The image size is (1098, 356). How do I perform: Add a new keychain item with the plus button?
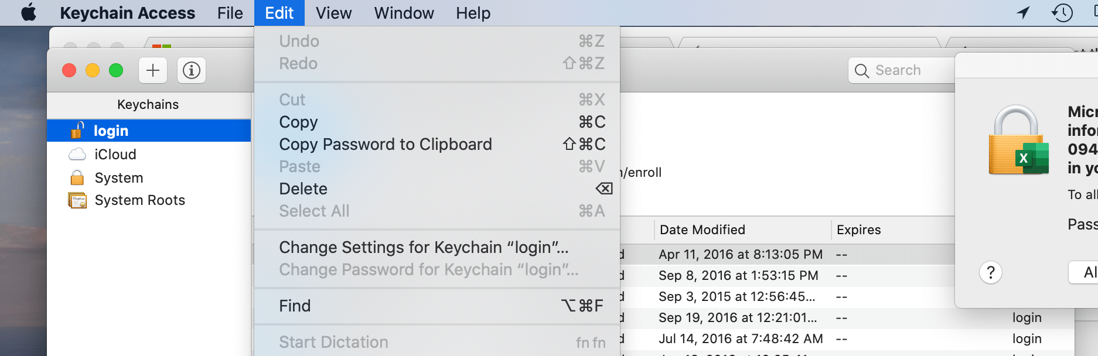(152, 70)
